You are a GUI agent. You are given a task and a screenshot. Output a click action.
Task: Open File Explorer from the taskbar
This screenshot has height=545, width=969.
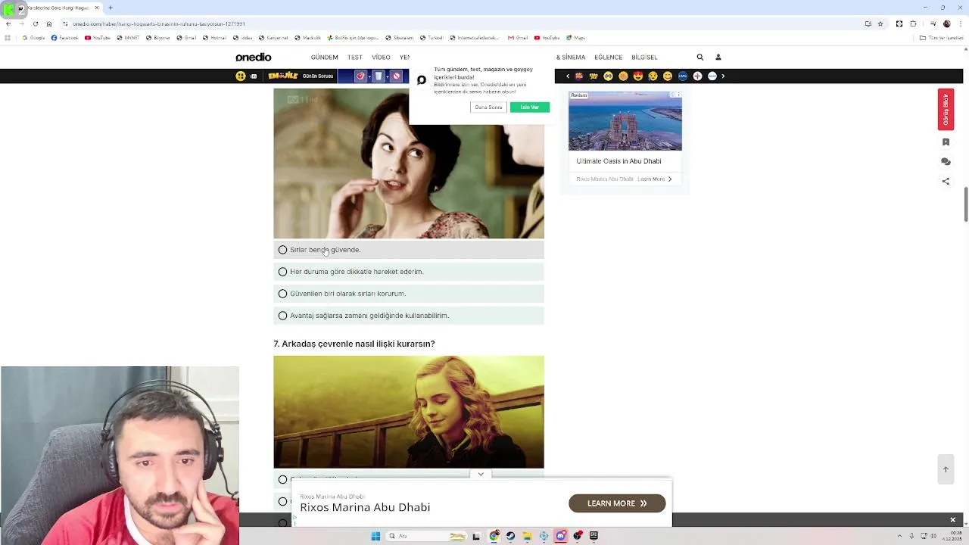527,536
